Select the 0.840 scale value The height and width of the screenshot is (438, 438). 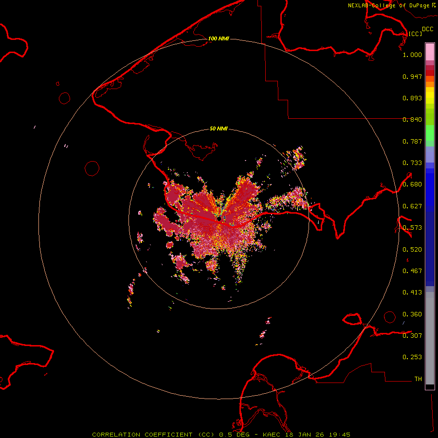click(412, 120)
